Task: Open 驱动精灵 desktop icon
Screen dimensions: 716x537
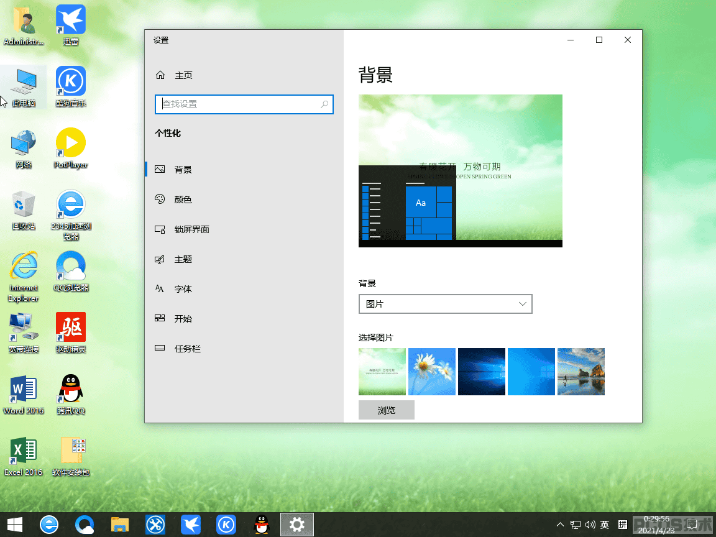Action: click(71, 333)
